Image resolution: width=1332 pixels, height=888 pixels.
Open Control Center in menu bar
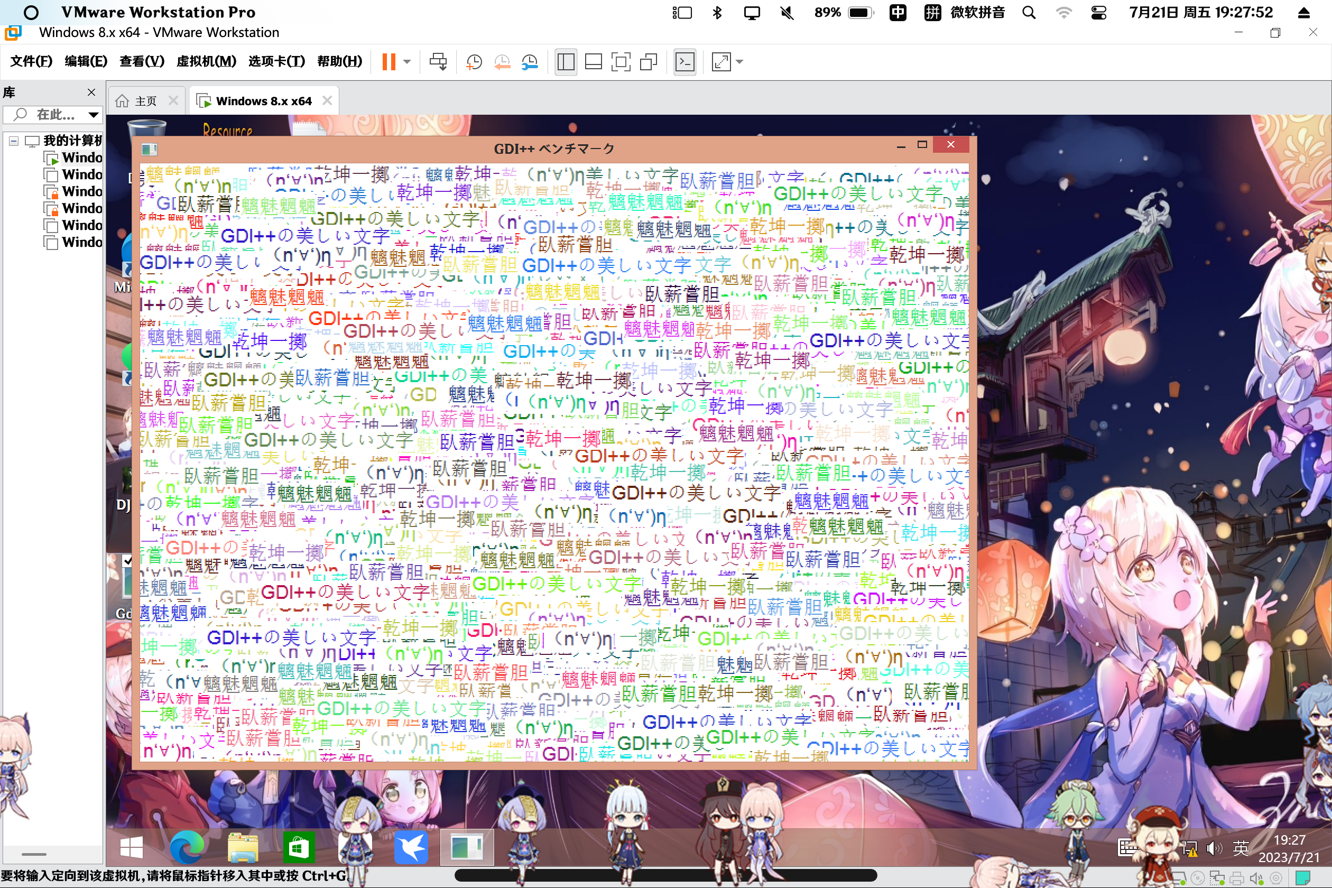tap(1099, 13)
